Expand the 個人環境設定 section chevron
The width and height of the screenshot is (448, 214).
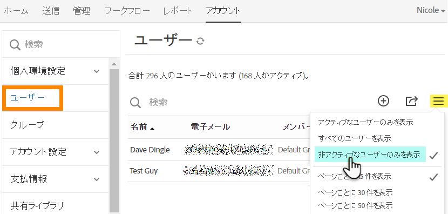click(97, 71)
